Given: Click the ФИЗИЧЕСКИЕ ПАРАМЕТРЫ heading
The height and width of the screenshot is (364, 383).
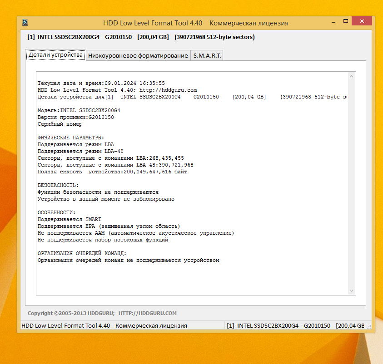Looking at the screenshot, I should [x=71, y=138].
